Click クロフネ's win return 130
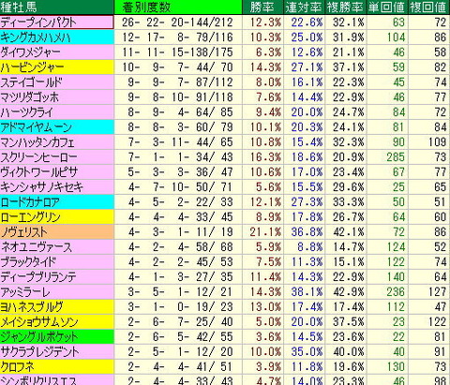Viewport: 450px width, 385px height. [x=396, y=367]
